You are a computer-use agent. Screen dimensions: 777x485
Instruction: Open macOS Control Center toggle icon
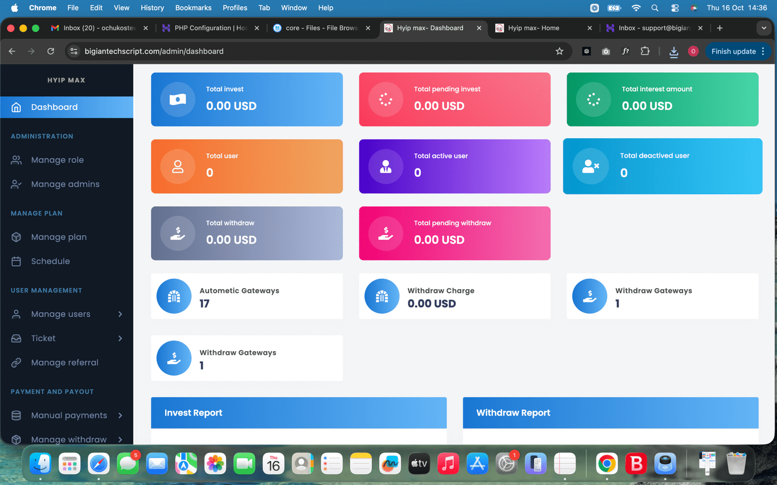675,8
